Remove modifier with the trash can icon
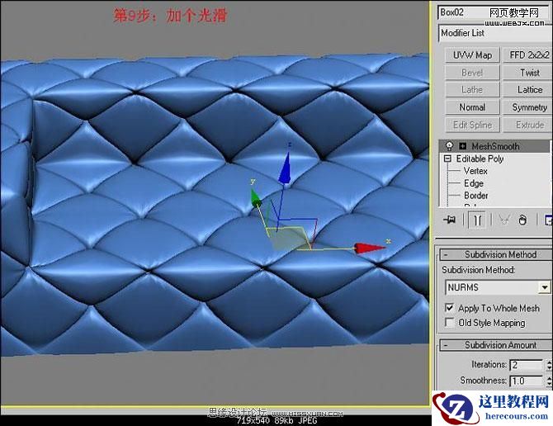The height and width of the screenshot is (426, 553). 522,220
